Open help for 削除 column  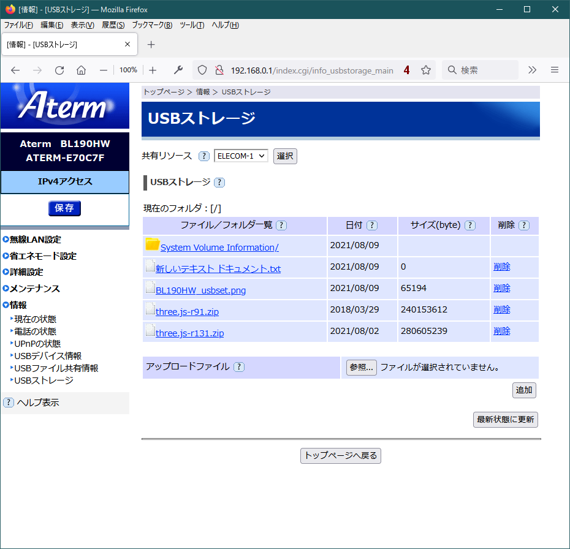click(524, 225)
